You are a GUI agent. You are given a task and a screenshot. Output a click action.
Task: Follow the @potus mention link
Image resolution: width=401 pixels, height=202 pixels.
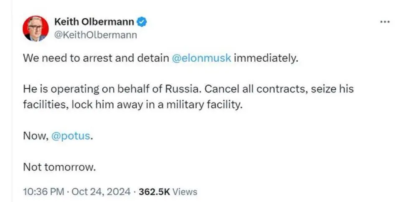70,136
